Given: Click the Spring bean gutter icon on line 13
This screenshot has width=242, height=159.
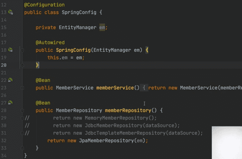Looking at the screenshot, I should tap(10, 12).
